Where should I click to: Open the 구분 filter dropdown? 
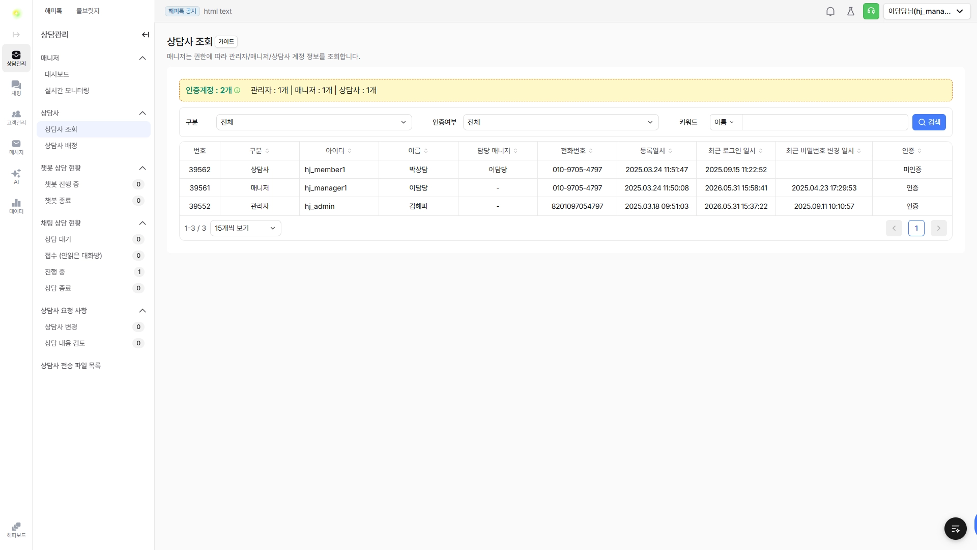pos(314,122)
